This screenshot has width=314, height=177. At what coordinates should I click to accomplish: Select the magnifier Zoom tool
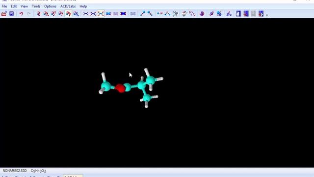pos(76,14)
